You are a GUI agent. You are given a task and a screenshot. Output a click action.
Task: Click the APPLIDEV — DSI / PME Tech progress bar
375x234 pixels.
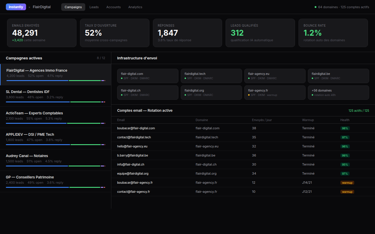coord(55,144)
